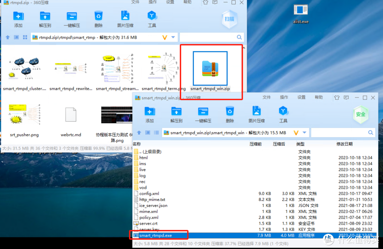Select smart_rtmpd_stream image thumbnail
383x249 pixels.
click(117, 69)
